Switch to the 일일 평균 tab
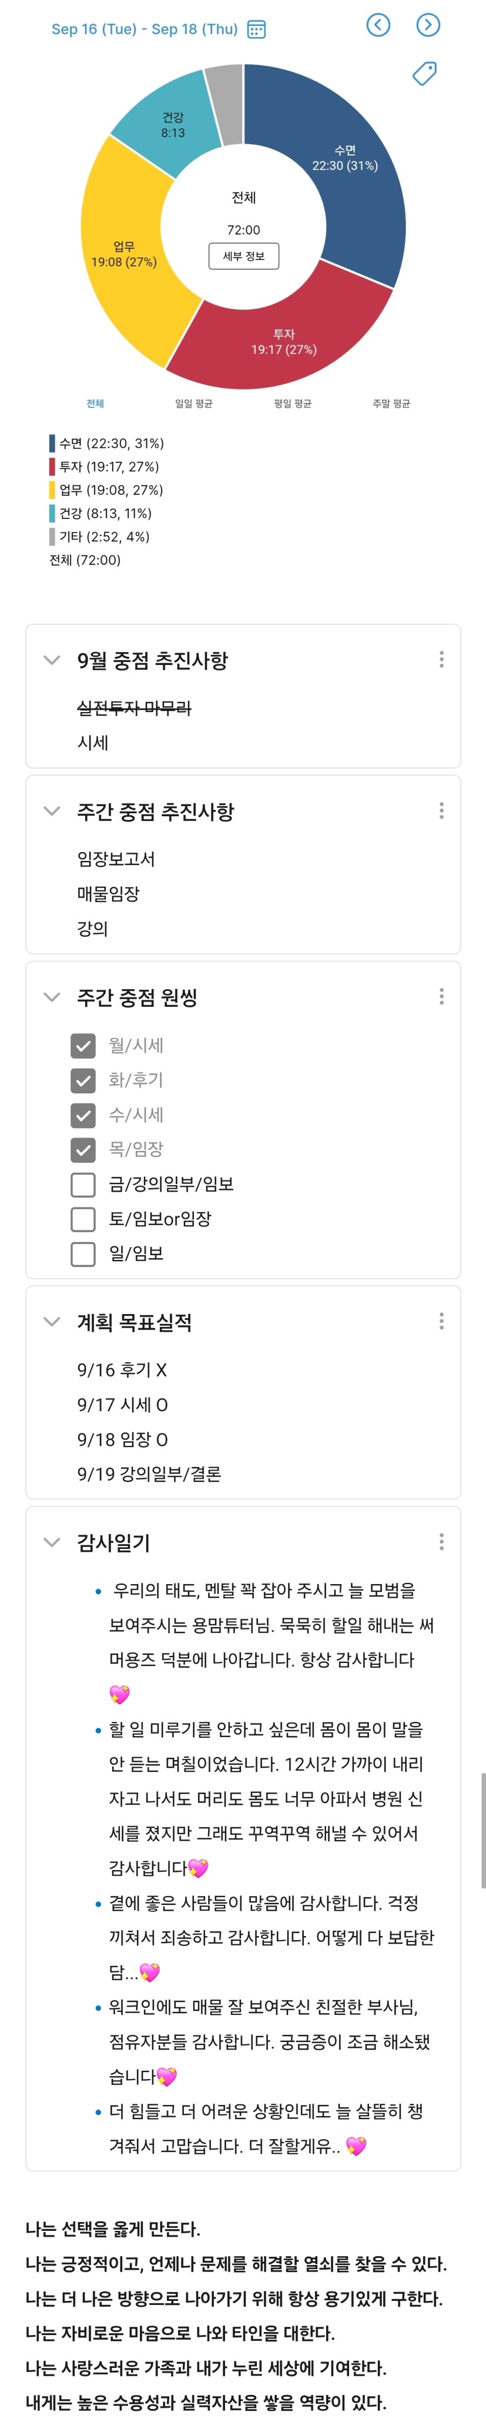Image resolution: width=486 pixels, height=2418 pixels. 194,404
